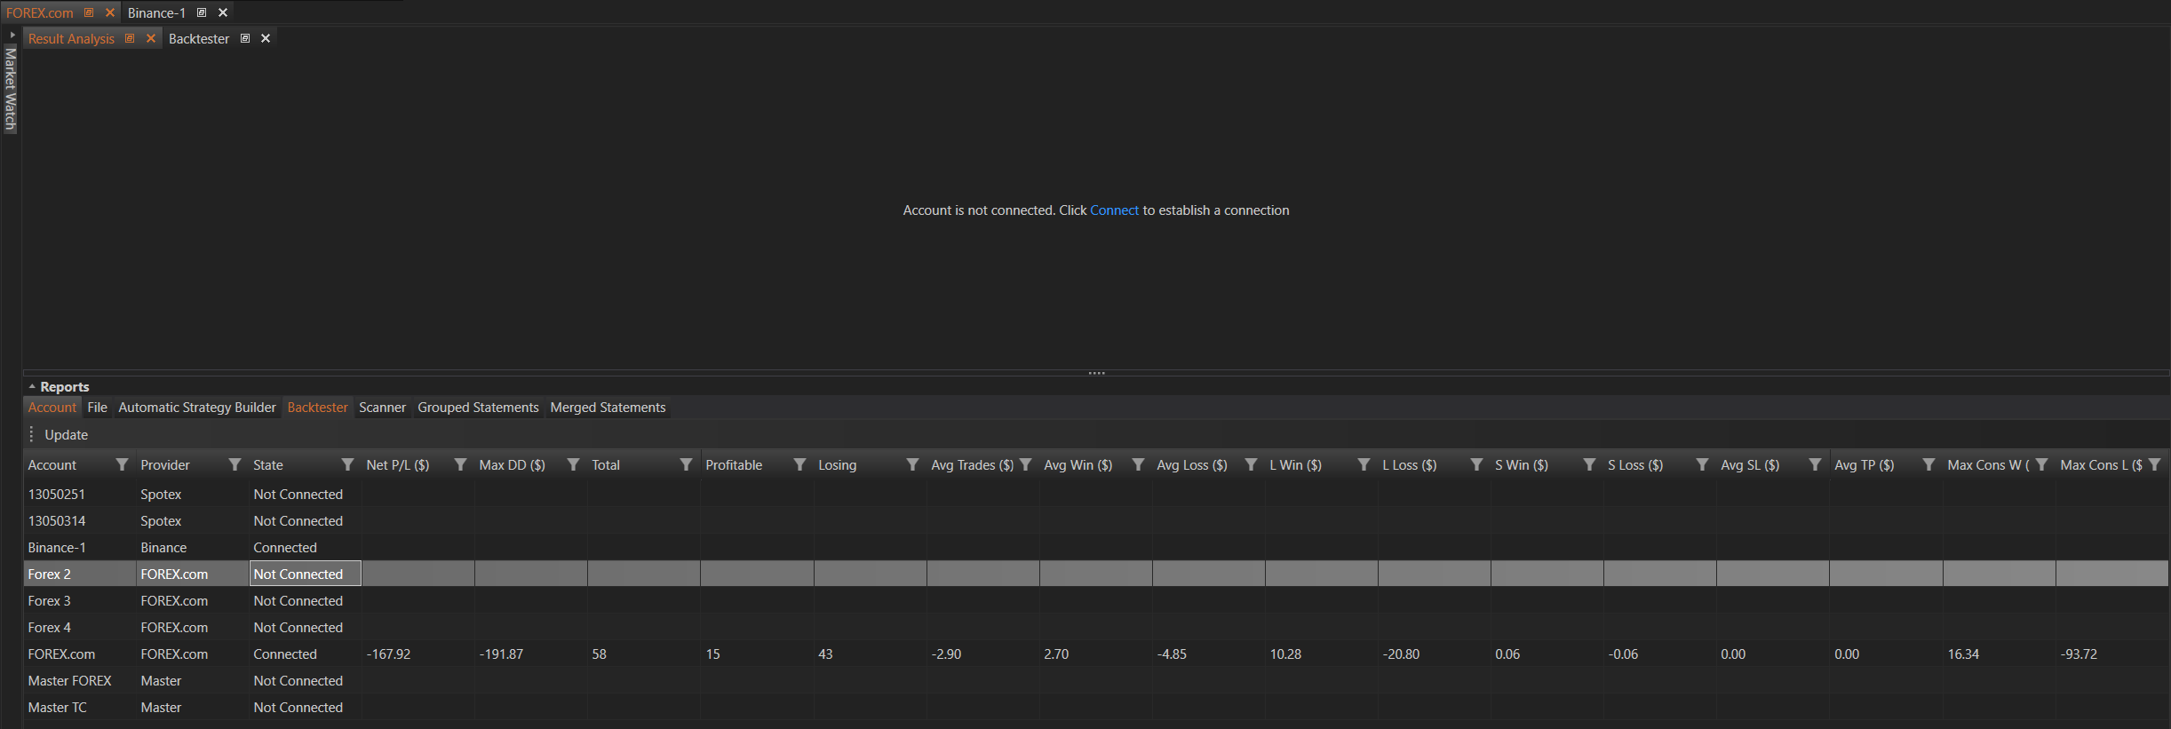Open the Provider column filter
The width and height of the screenshot is (2171, 729).
pyautogui.click(x=235, y=464)
